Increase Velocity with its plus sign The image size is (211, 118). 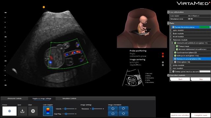point(76,109)
